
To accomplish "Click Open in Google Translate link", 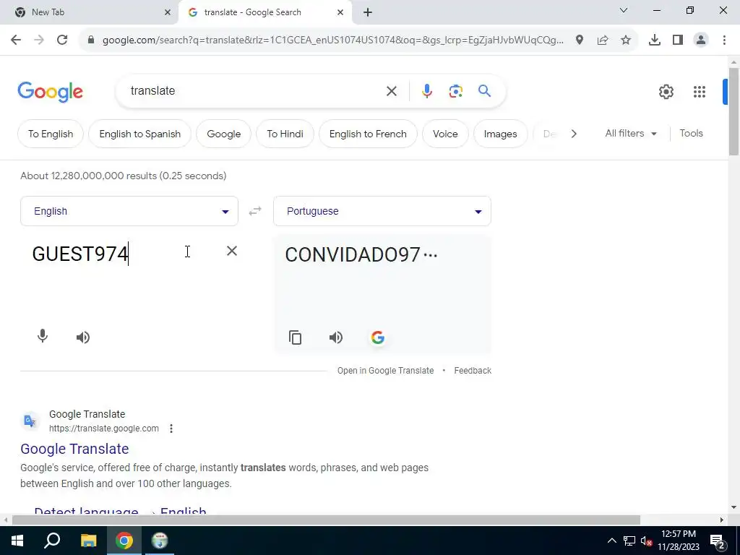I will (x=385, y=371).
